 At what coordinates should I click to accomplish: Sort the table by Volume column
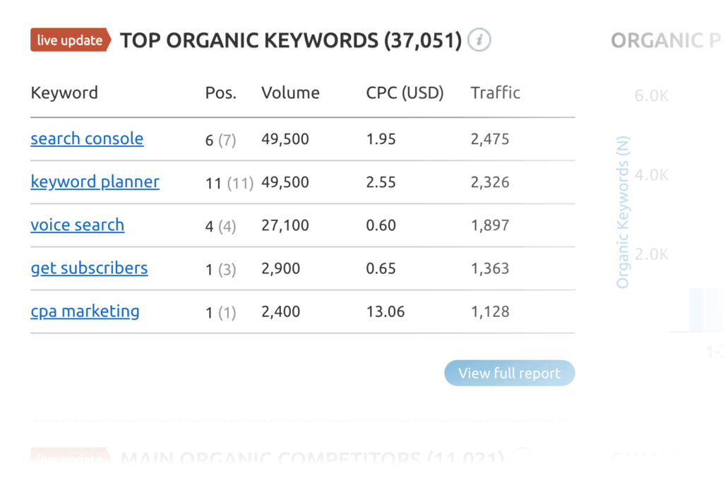point(290,92)
